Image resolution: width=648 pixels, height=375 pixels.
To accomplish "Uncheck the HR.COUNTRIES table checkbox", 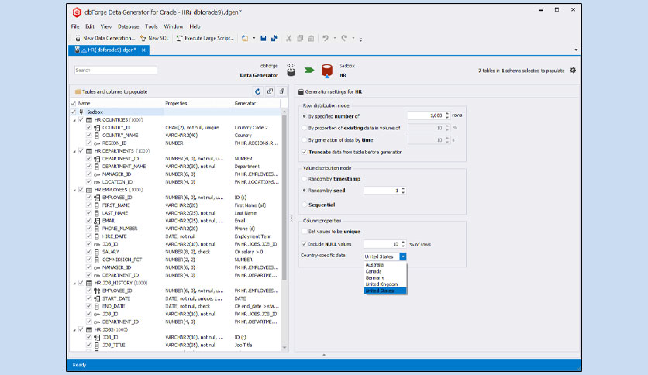I will (81, 120).
